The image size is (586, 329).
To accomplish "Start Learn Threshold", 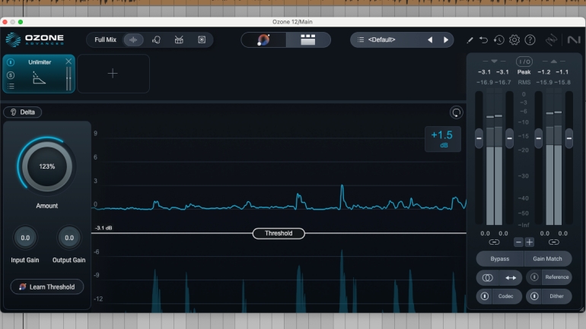I will tap(47, 287).
